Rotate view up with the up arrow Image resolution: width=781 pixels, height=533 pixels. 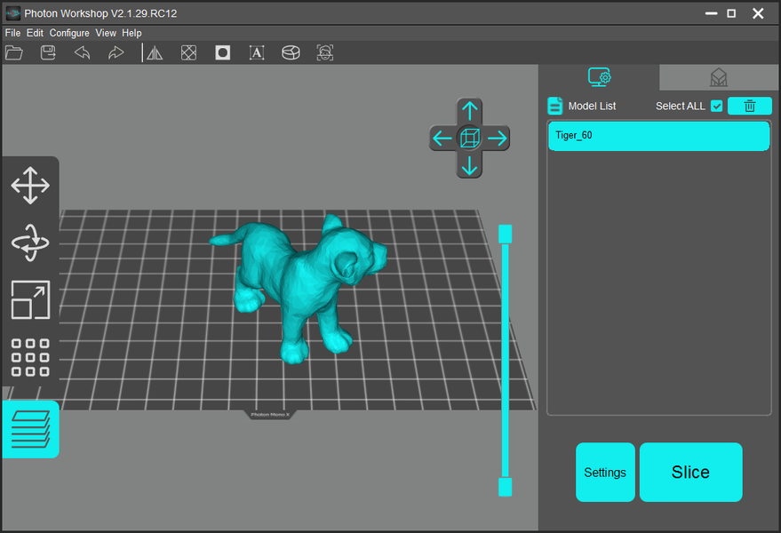coord(469,110)
